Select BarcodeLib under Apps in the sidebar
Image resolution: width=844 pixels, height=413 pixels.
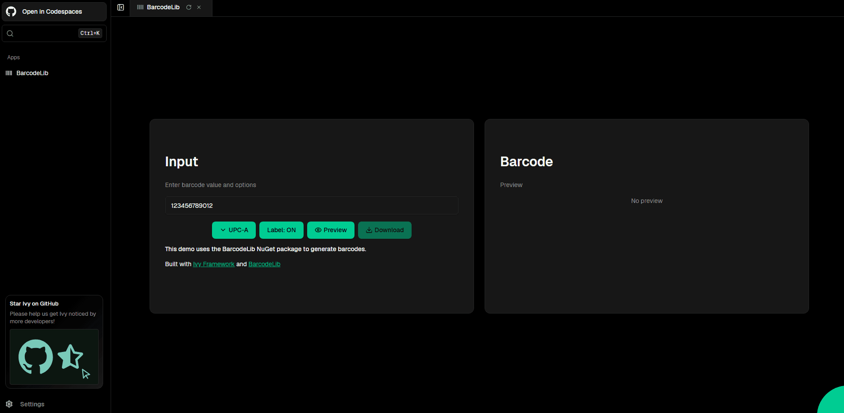(x=32, y=73)
